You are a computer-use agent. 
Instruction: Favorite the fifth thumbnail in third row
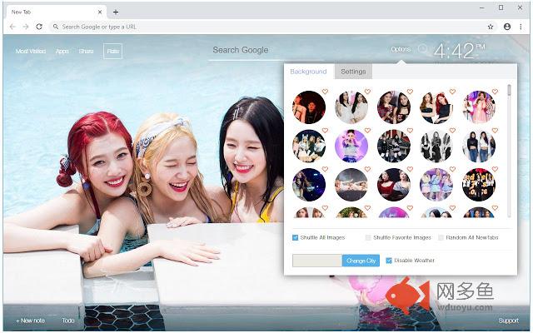[495, 169]
